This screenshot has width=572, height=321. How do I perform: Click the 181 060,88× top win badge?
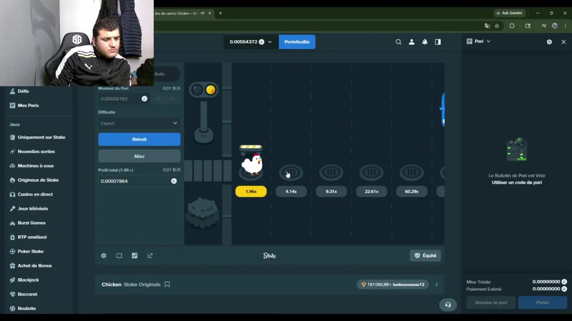click(392, 284)
